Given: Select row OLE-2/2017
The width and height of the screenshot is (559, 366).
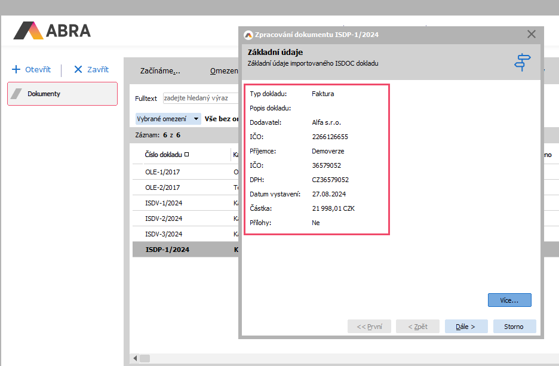Looking at the screenshot, I should coord(185,187).
